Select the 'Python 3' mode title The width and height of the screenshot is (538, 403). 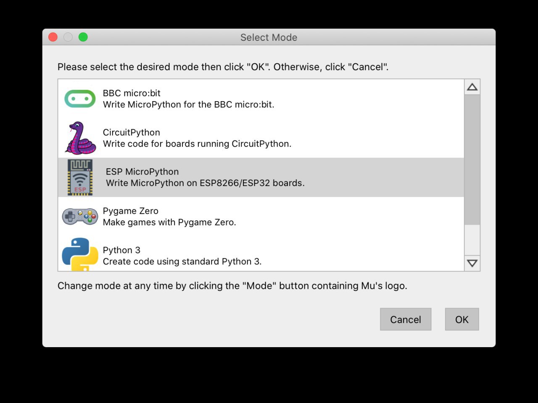(121, 250)
